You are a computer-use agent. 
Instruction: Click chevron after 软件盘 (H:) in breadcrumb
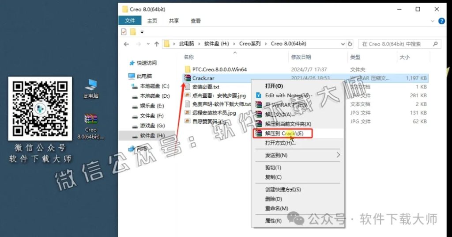[x=234, y=44]
